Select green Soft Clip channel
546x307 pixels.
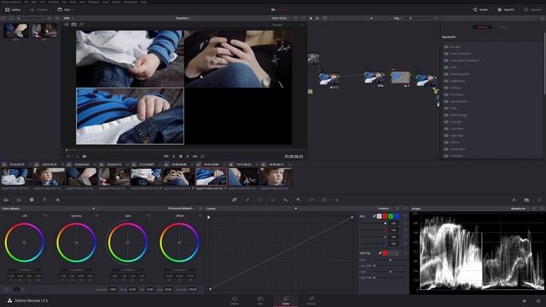tap(391, 253)
